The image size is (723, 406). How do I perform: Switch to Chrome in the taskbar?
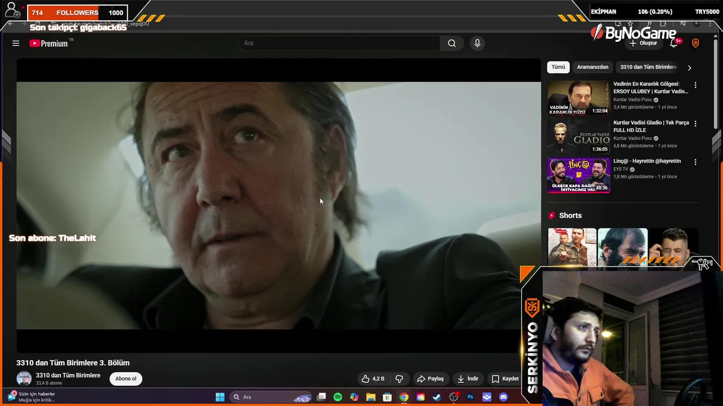coord(404,397)
